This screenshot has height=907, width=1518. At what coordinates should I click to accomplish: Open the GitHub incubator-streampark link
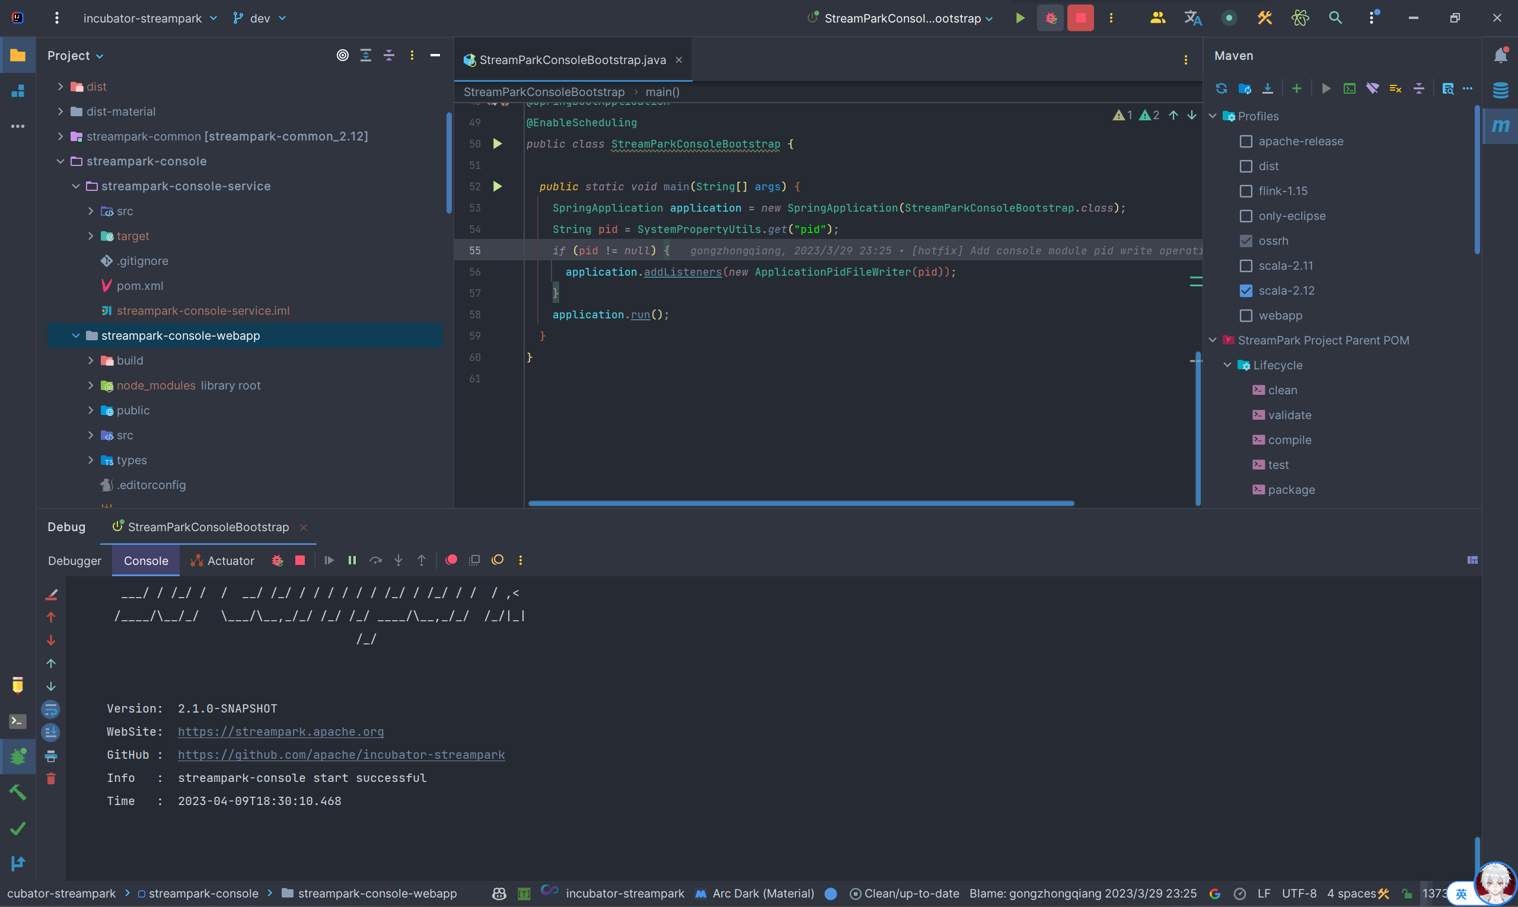click(341, 755)
